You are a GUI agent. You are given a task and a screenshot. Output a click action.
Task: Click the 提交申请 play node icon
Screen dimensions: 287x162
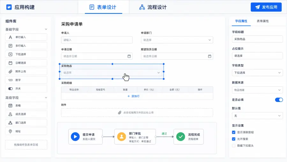click(75, 137)
